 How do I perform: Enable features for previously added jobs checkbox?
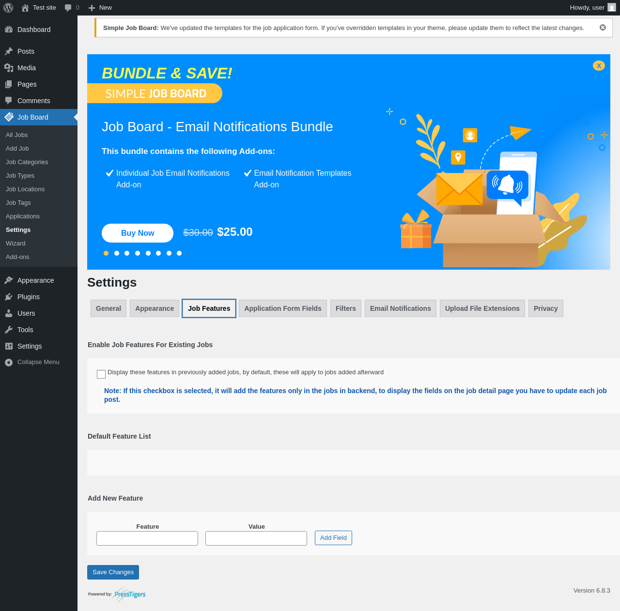(x=101, y=374)
